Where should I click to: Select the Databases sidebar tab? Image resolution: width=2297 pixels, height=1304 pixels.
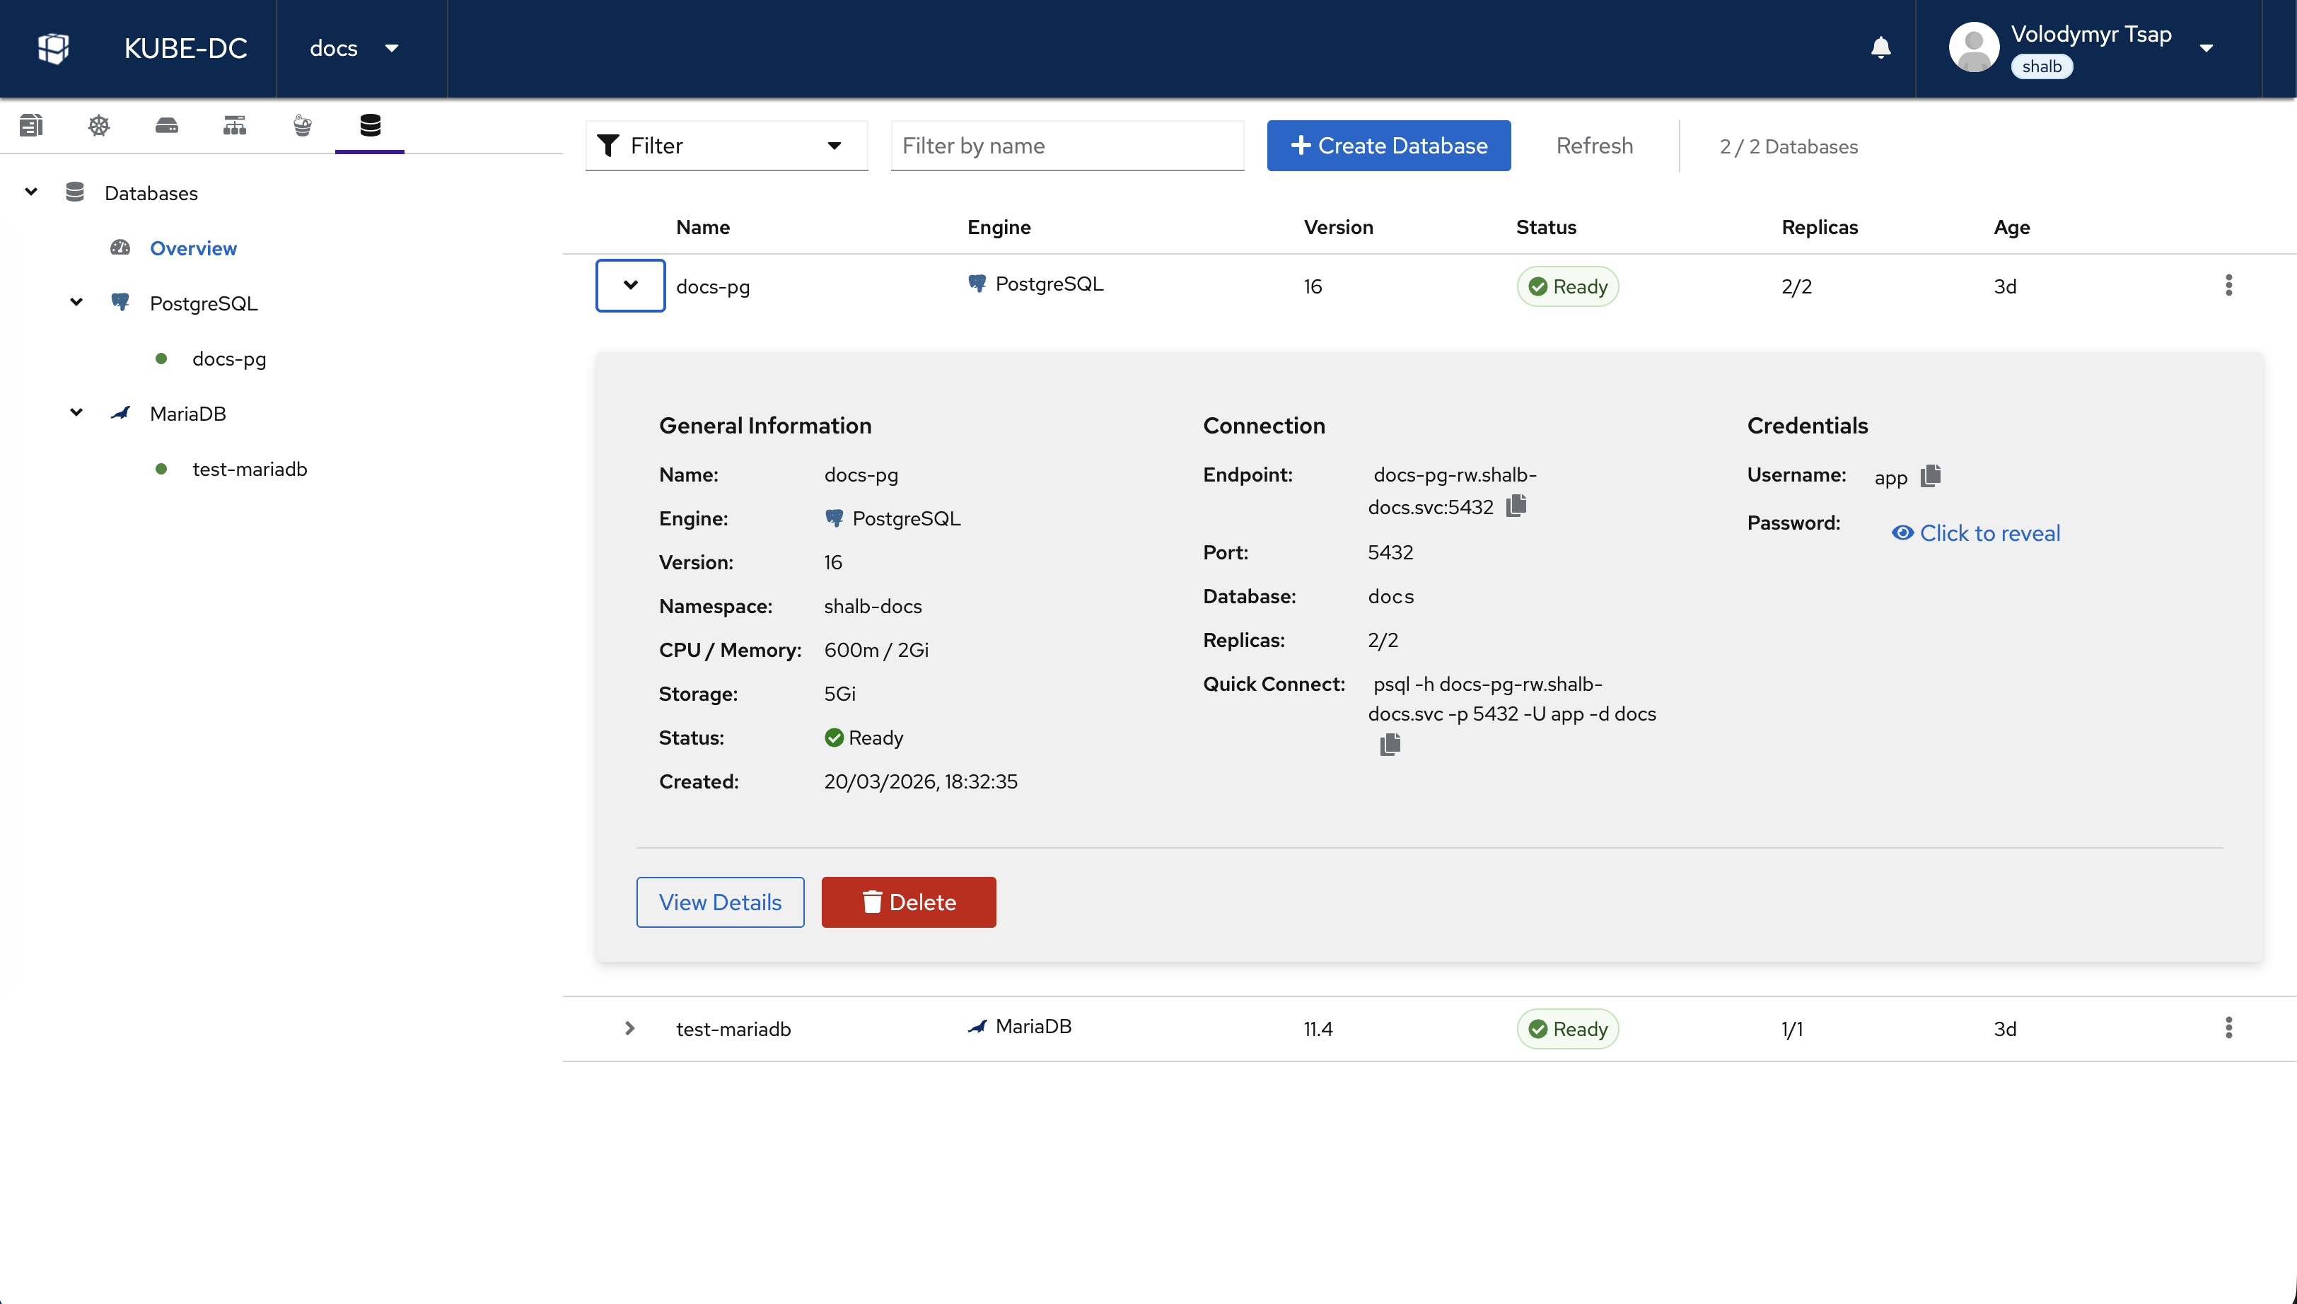(x=370, y=125)
